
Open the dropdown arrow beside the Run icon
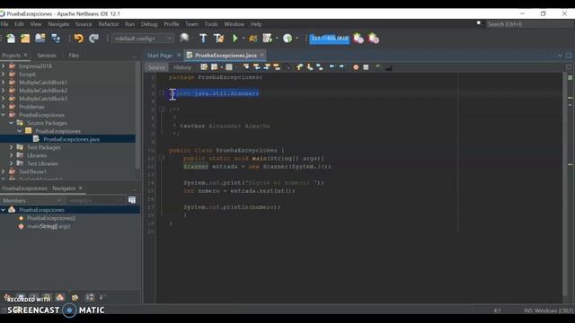(x=243, y=38)
